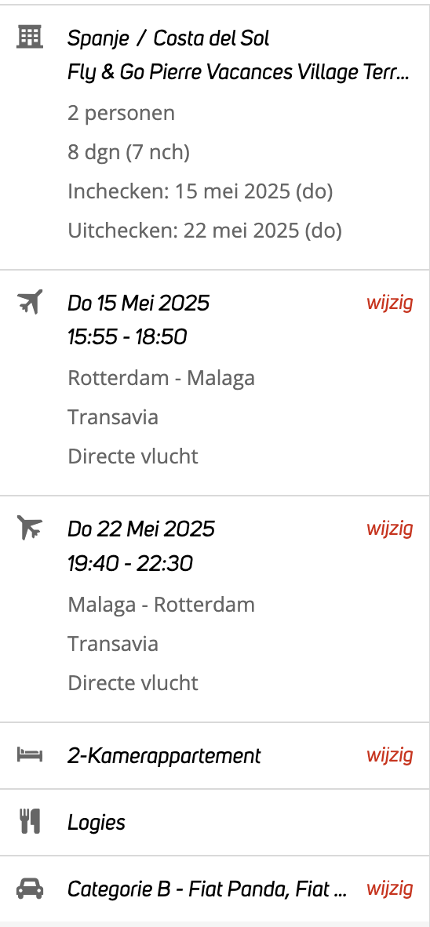Click the rental car icon
430x927 pixels.
tap(30, 889)
